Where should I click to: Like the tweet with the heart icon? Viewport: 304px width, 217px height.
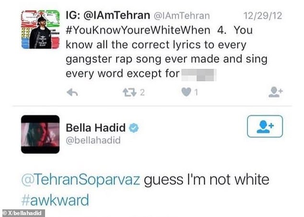(x=186, y=92)
